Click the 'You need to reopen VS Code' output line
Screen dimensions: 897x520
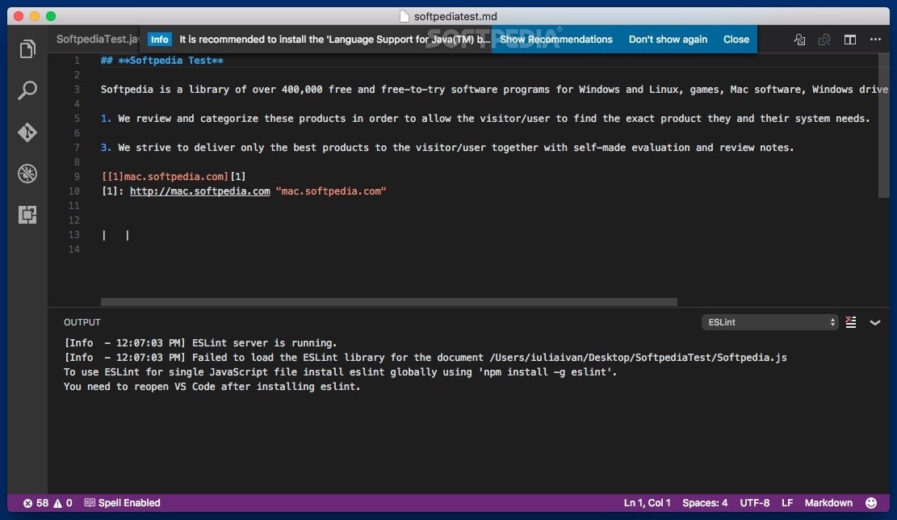point(212,386)
